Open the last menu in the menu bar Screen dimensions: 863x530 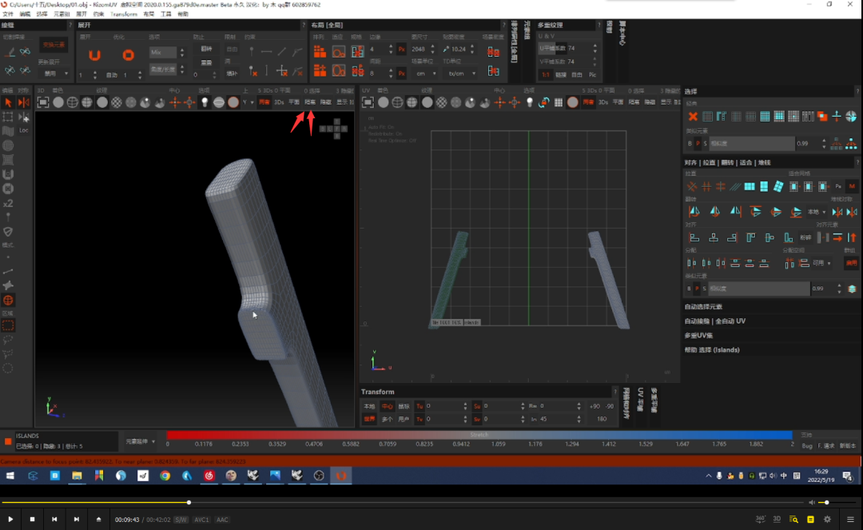183,14
